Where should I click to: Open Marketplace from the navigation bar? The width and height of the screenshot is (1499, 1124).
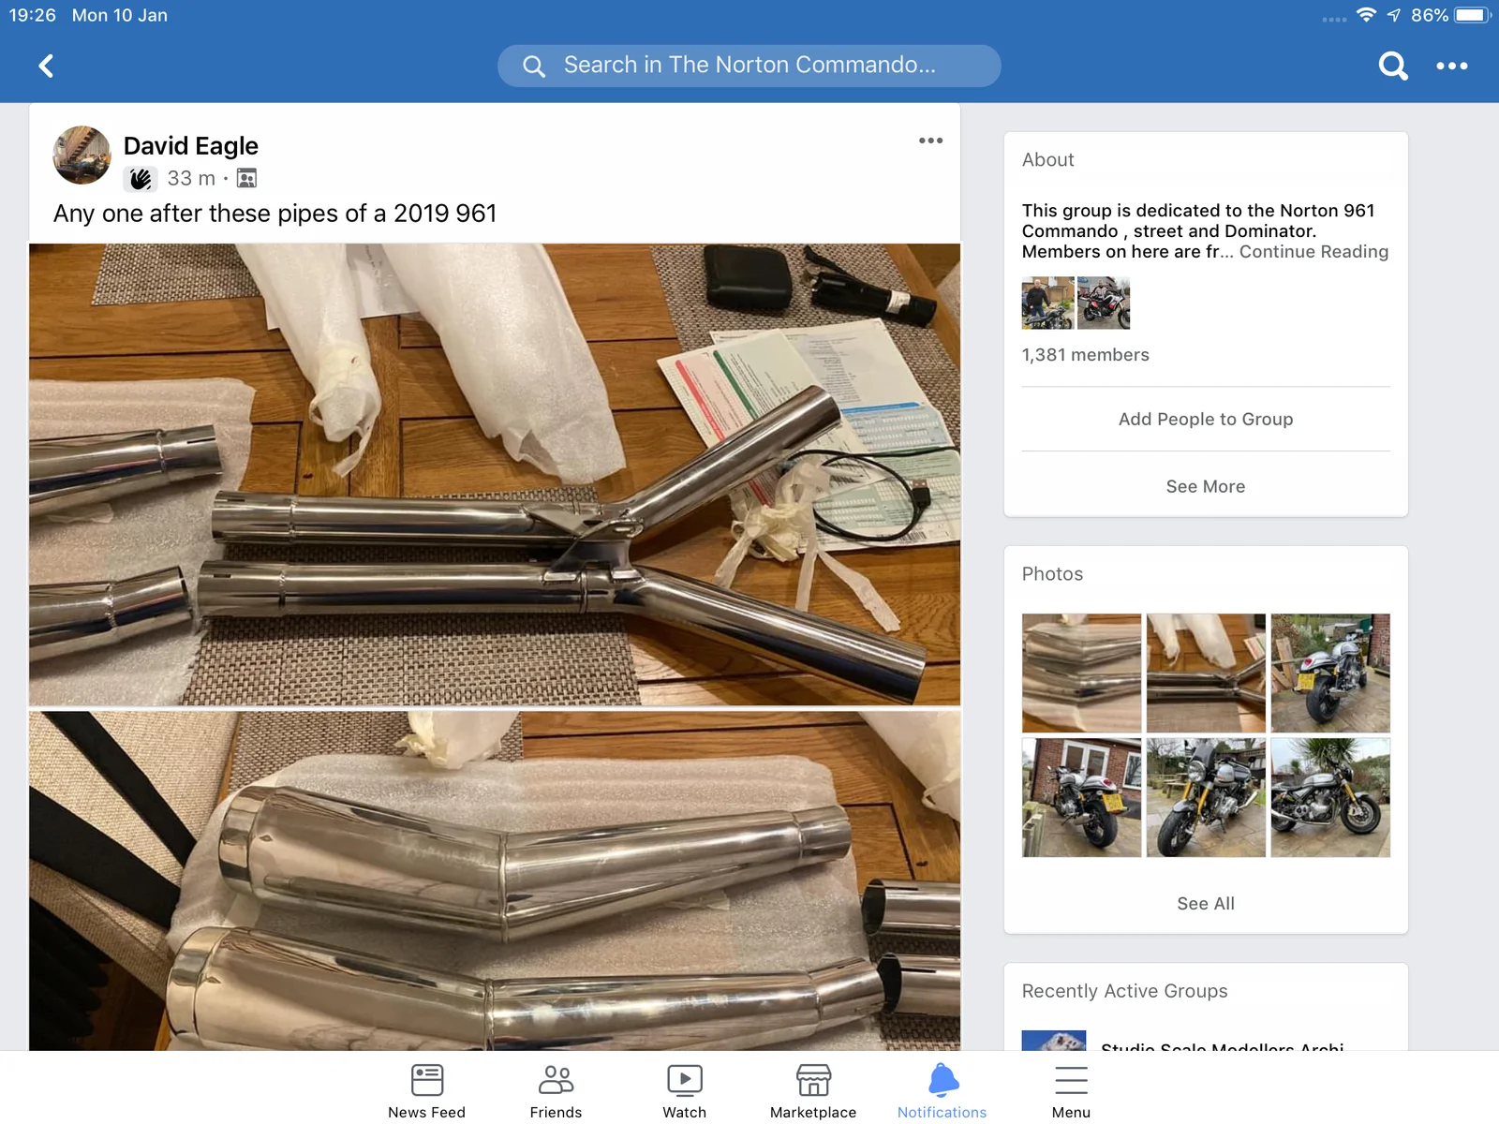[x=812, y=1087]
